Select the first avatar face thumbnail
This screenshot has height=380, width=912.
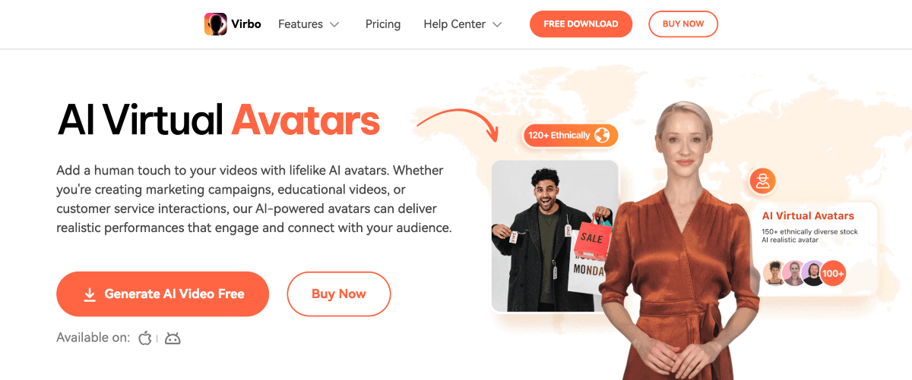point(774,273)
